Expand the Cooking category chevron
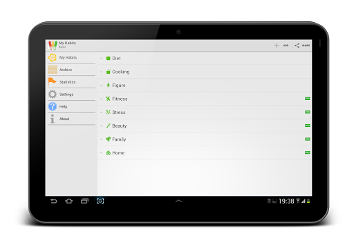The image size is (354, 249). (x=101, y=72)
